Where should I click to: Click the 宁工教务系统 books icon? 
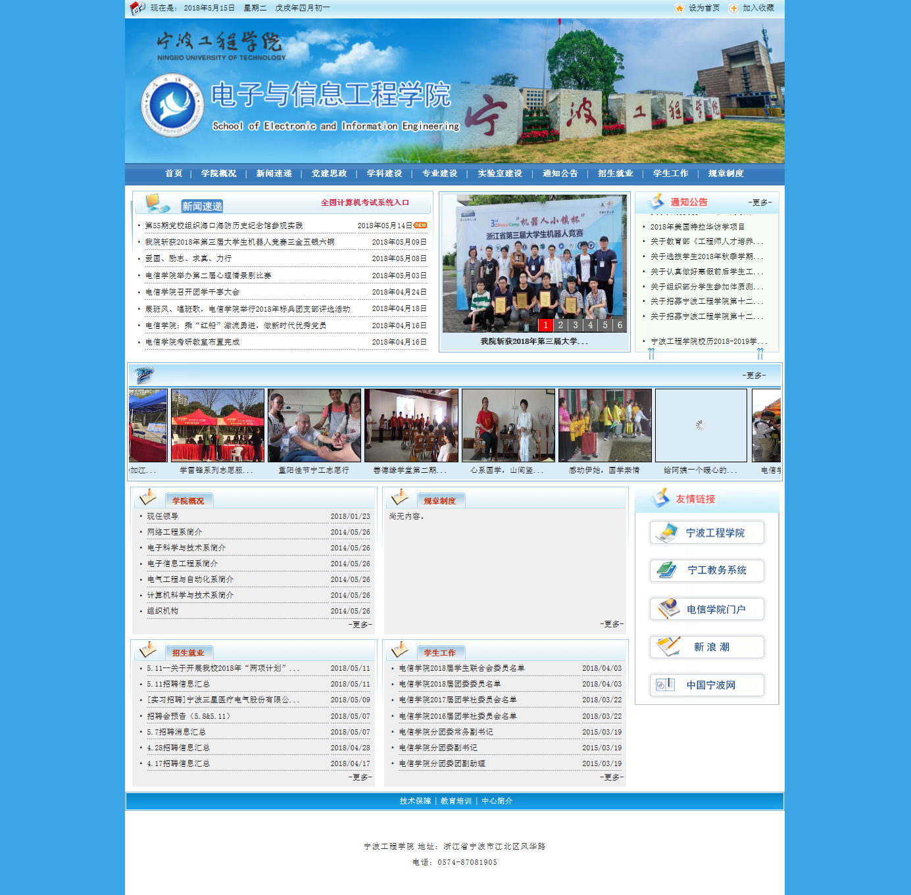tap(667, 570)
